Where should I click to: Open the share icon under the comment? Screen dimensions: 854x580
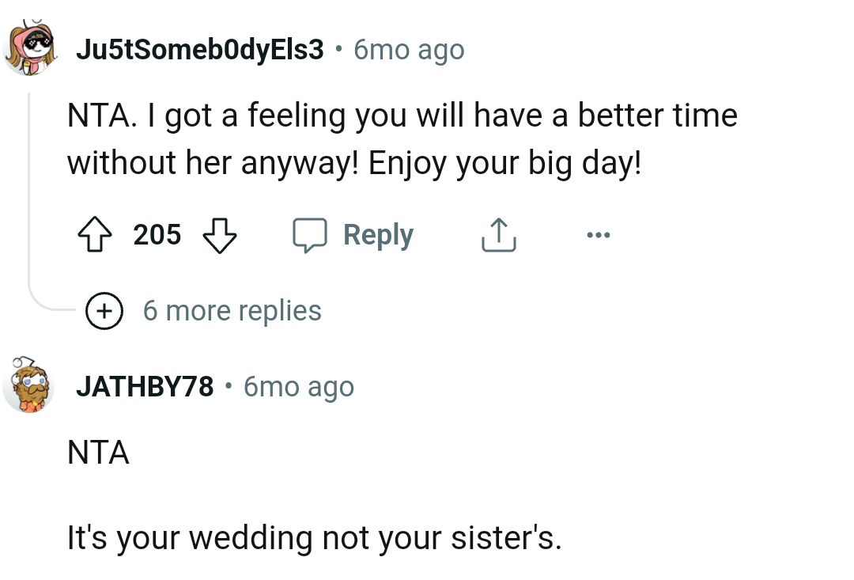[x=497, y=234]
